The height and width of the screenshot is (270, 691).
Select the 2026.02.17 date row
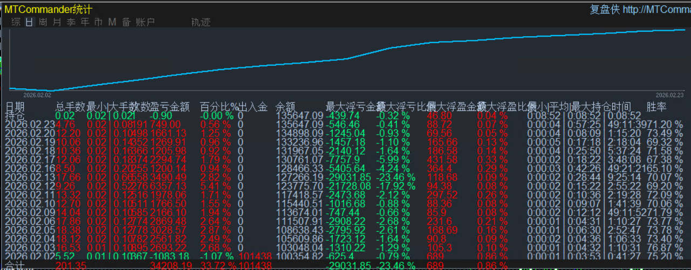tap(30, 160)
